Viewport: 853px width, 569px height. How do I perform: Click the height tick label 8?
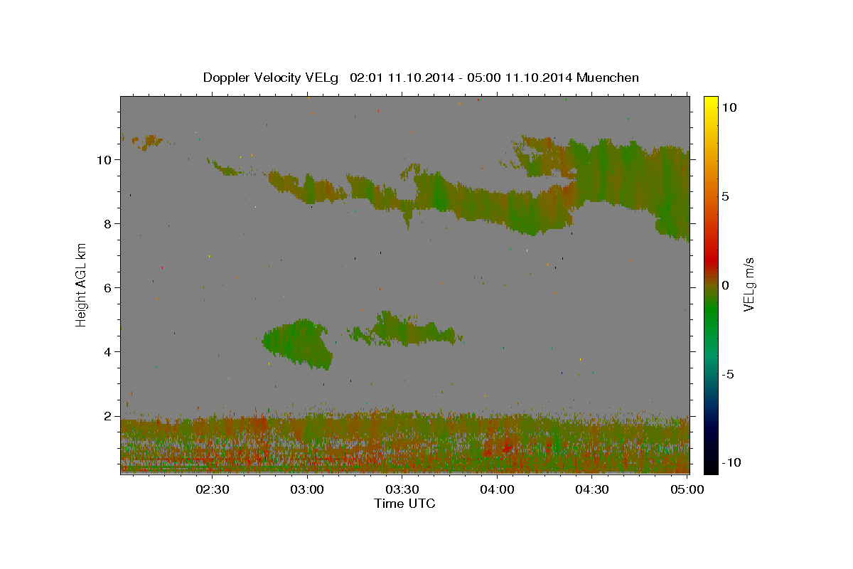pos(108,224)
